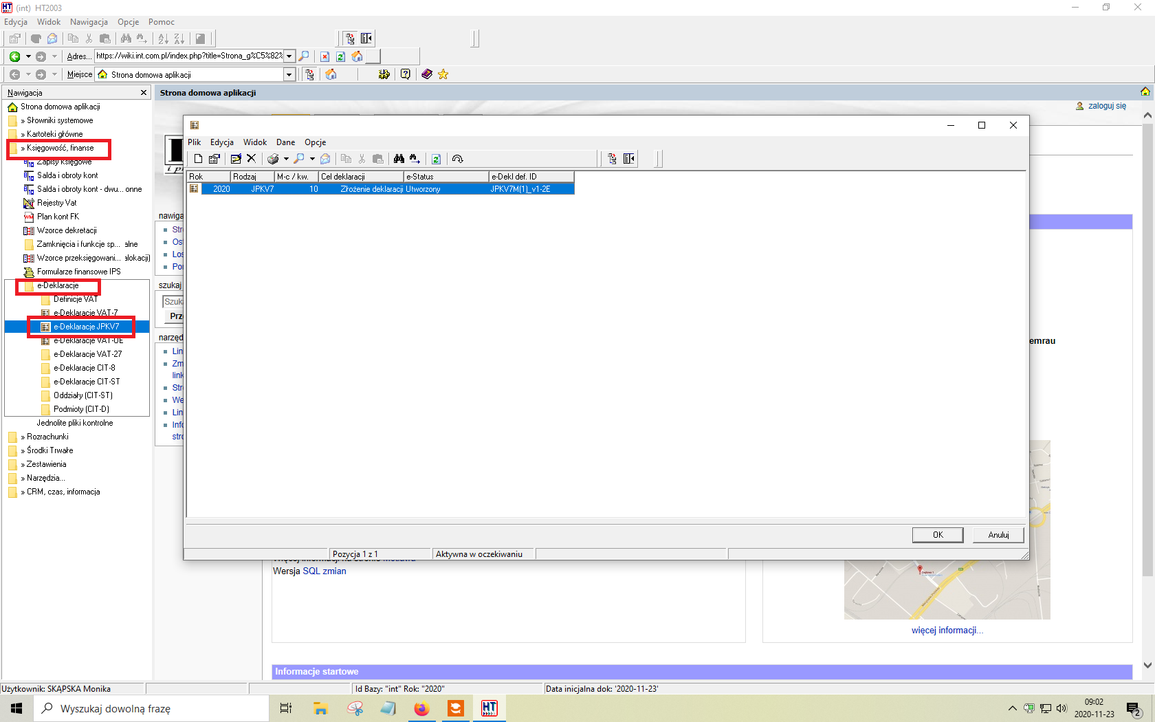This screenshot has width=1155, height=722.
Task: Open the Pomoc menu
Action: pyautogui.click(x=162, y=22)
